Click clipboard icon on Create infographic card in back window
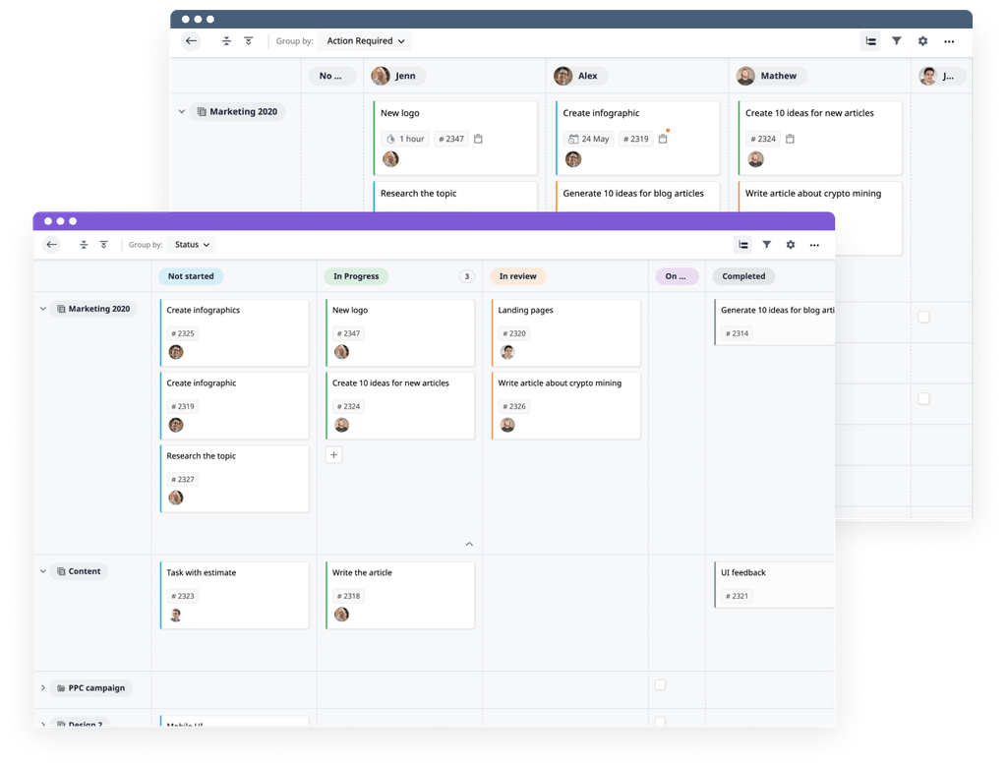Screen dimensions: 1007x766 pyautogui.click(x=663, y=139)
